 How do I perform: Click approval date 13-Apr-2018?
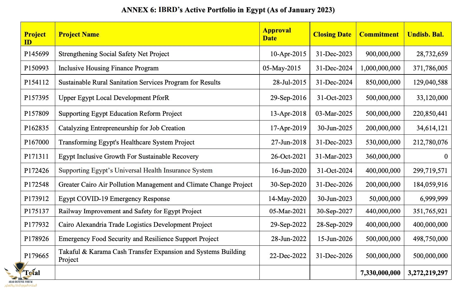[x=288, y=114]
